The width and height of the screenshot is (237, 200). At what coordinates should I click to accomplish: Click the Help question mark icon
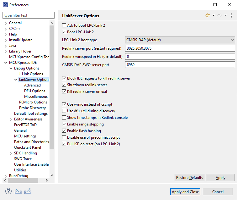point(8,191)
